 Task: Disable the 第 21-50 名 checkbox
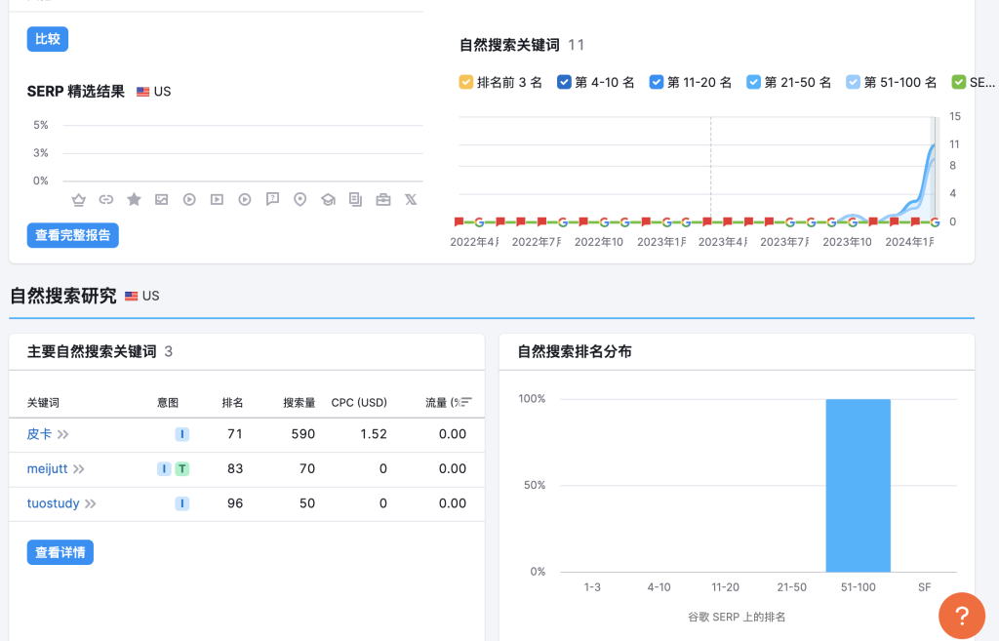coord(754,82)
